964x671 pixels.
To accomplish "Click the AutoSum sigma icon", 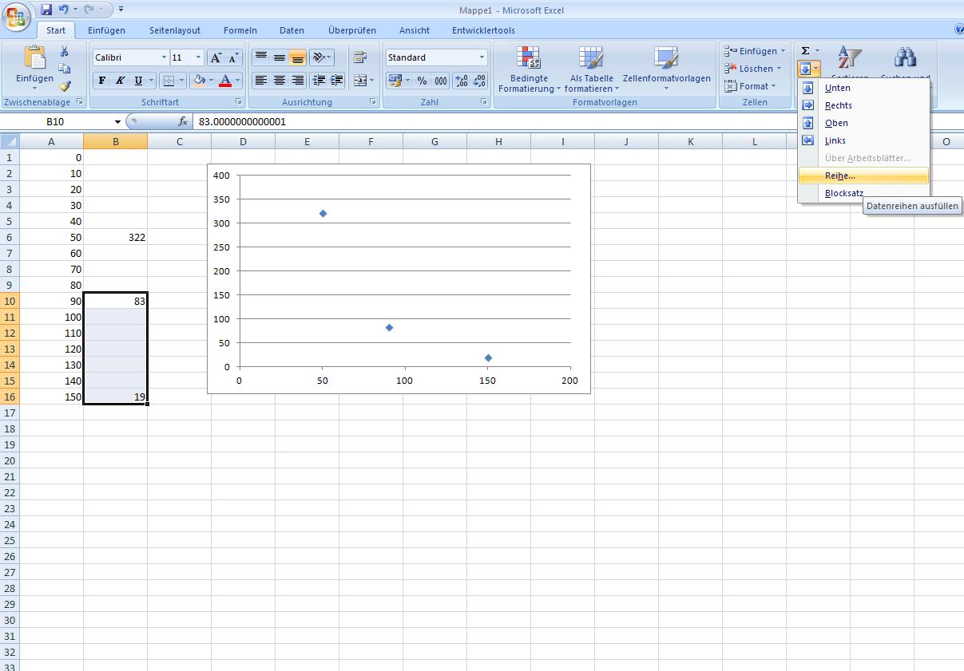I will [806, 51].
